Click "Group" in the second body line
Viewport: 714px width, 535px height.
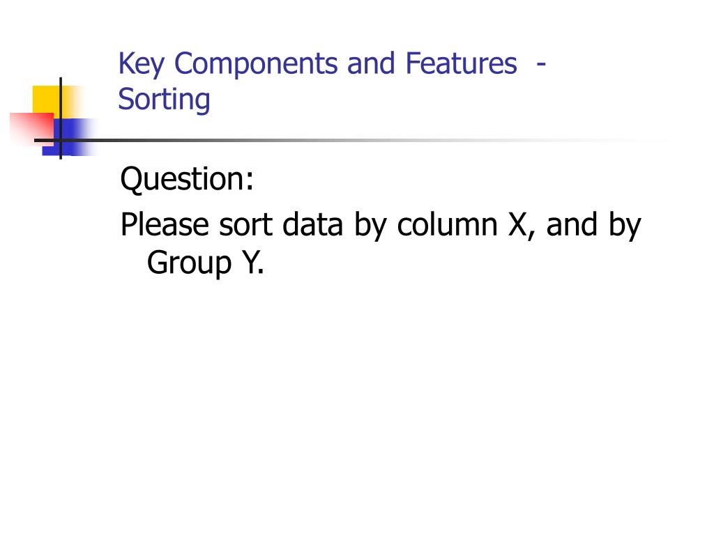(189, 263)
